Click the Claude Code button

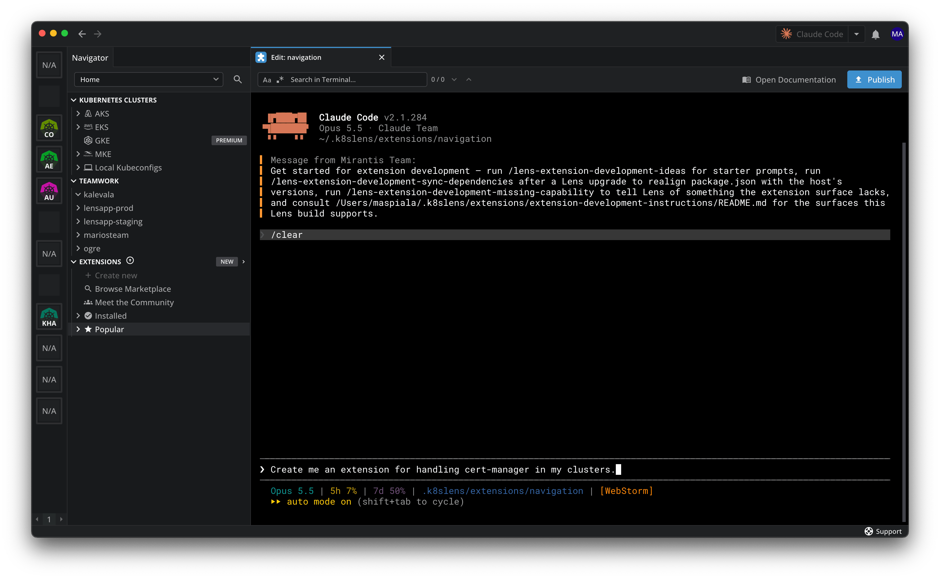pyautogui.click(x=812, y=34)
